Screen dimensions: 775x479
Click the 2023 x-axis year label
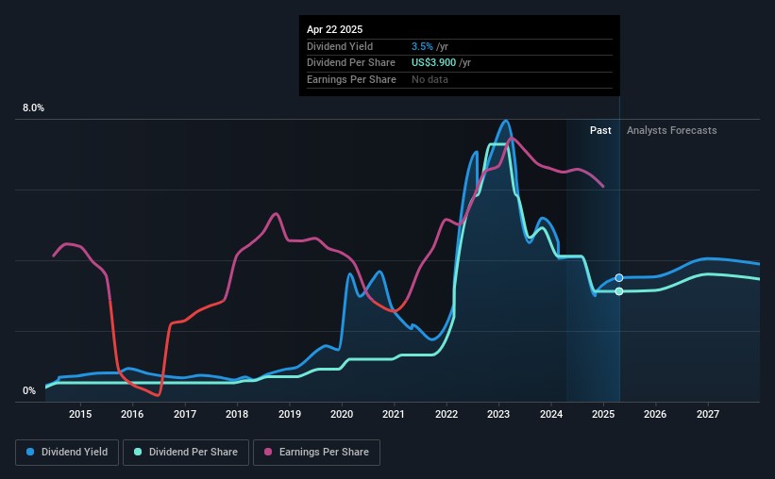pos(498,414)
